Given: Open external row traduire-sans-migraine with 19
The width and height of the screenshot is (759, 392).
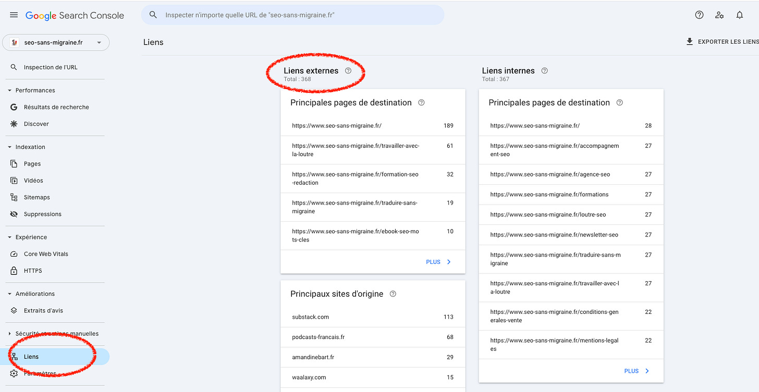Looking at the screenshot, I should (x=373, y=207).
